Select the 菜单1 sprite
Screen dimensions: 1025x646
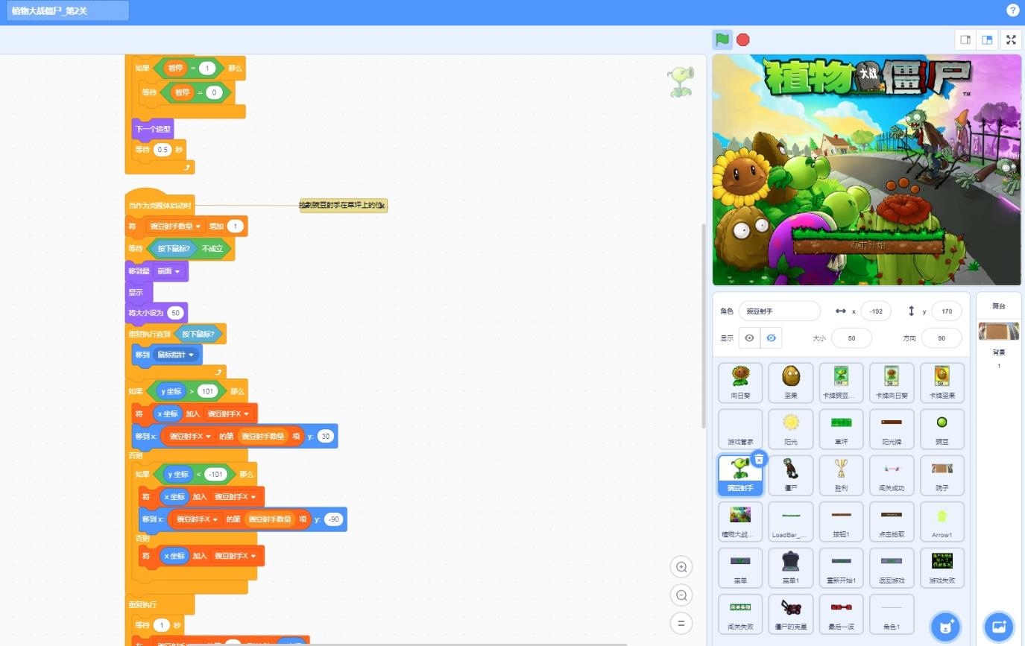791,568
